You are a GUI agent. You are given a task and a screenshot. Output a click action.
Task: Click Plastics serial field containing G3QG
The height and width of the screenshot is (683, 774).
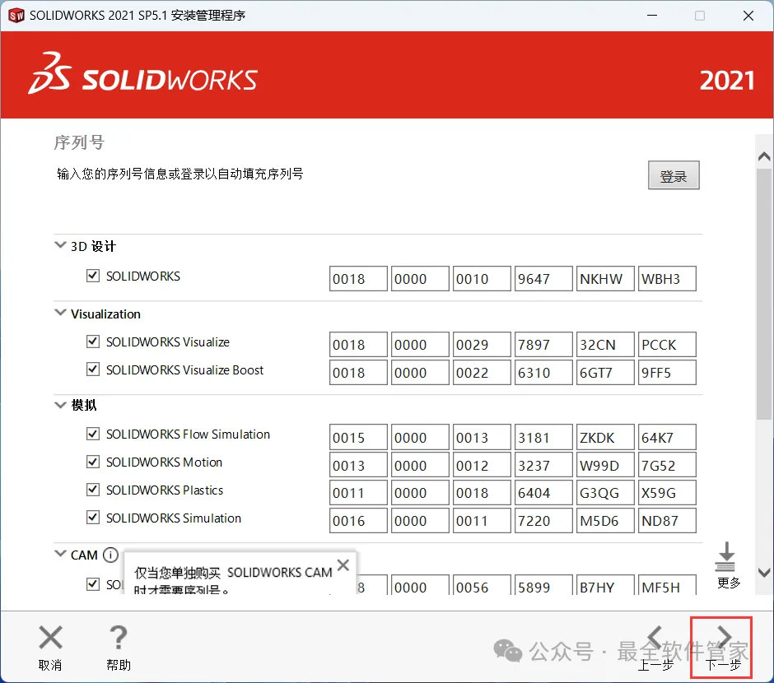click(605, 493)
